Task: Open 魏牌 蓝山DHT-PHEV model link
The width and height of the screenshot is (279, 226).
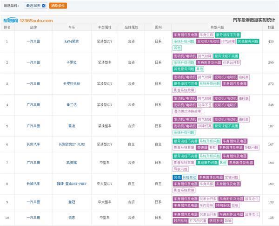Action: click(72, 184)
